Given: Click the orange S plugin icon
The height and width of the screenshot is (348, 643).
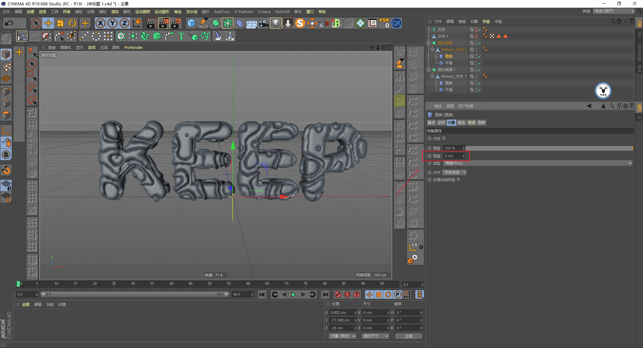Looking at the screenshot, I should tap(300, 23).
